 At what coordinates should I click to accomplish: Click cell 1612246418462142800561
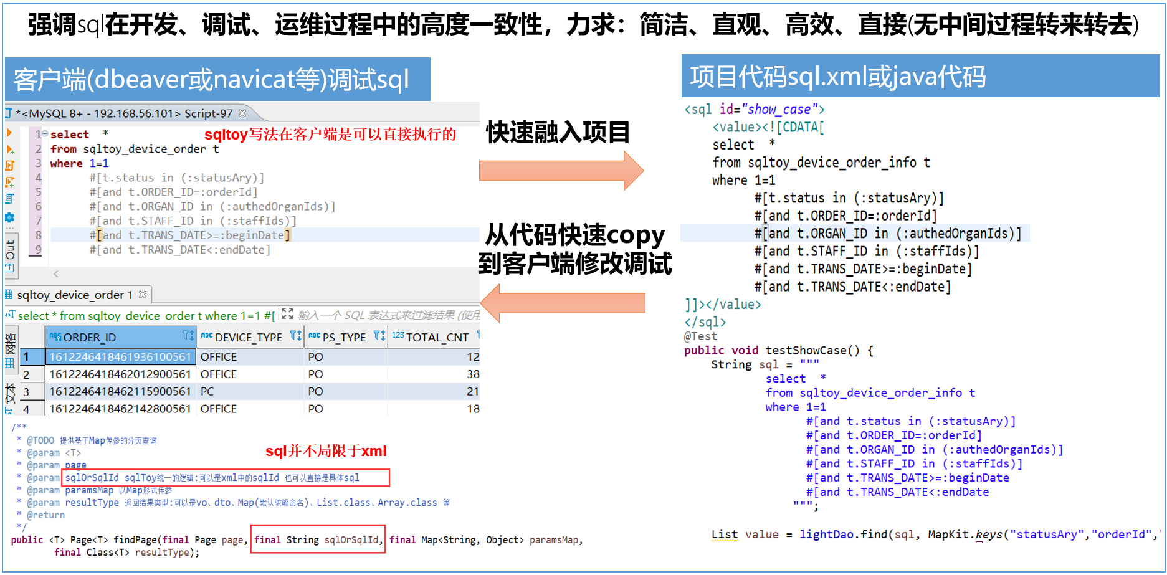121,409
